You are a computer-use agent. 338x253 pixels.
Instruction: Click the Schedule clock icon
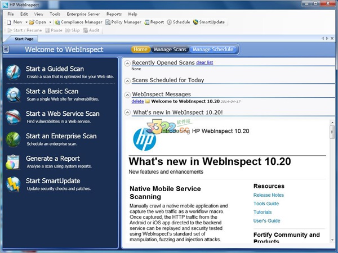(169, 22)
